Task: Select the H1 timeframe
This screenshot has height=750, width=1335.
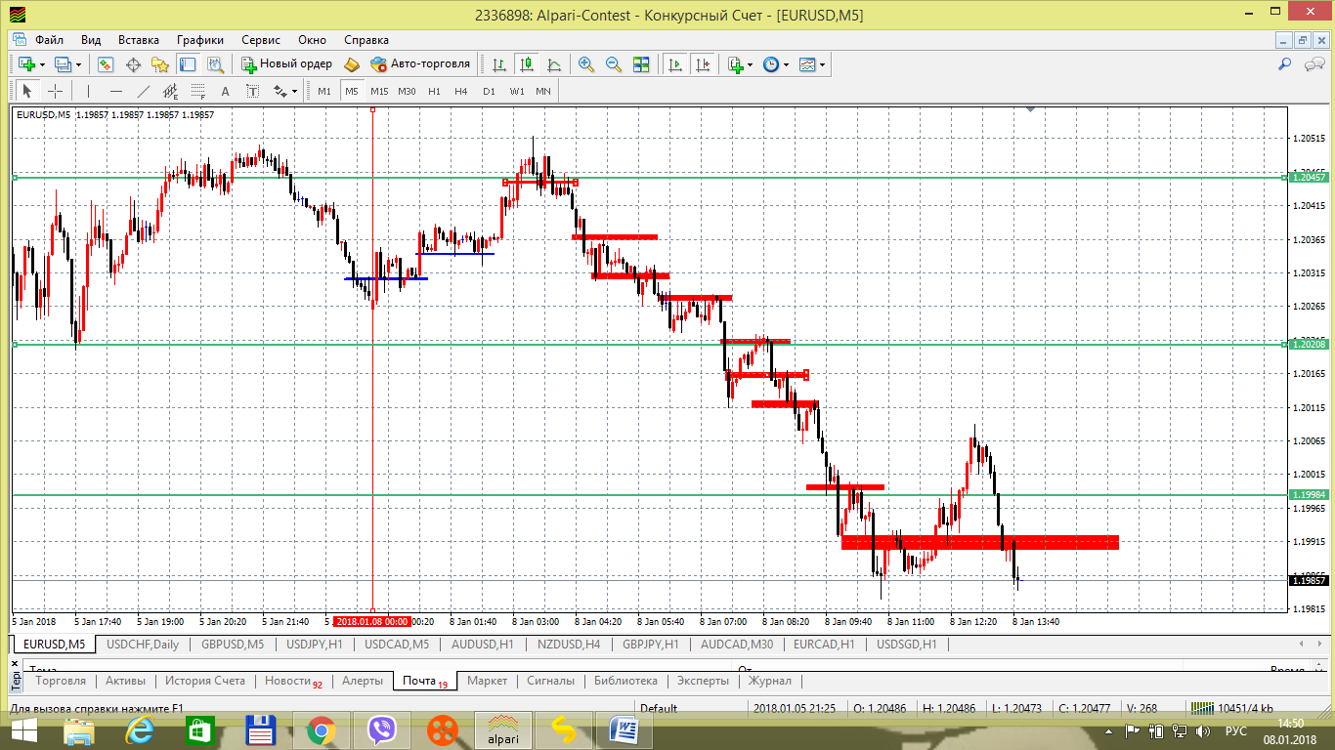Action: (x=434, y=91)
